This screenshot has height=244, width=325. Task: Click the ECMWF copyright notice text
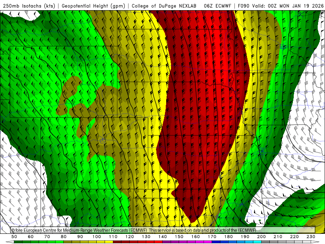coord(134,230)
